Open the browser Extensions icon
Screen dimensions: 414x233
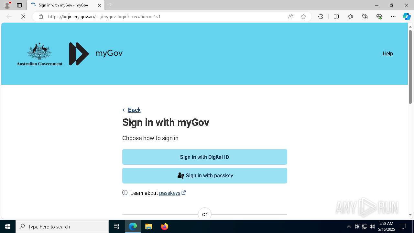click(x=321, y=17)
